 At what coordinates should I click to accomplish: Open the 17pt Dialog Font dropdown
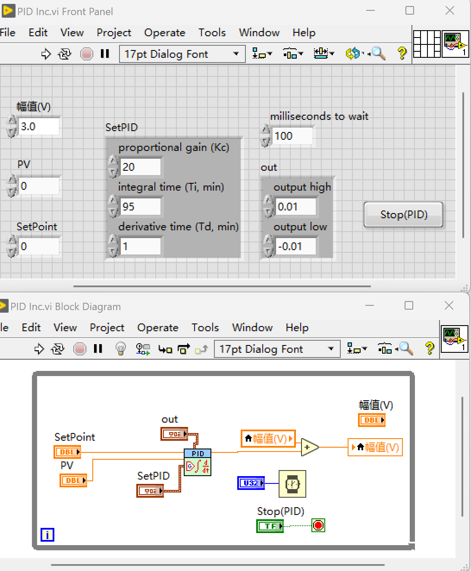pyautogui.click(x=236, y=54)
